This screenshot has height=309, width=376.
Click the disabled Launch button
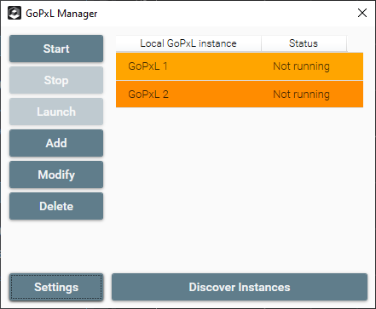click(56, 112)
